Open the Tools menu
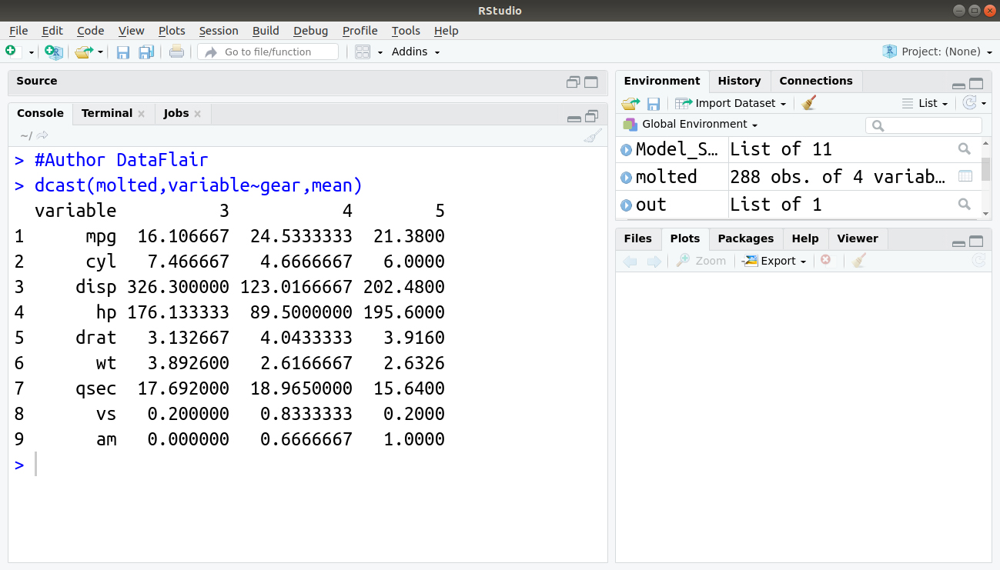 [x=406, y=31]
